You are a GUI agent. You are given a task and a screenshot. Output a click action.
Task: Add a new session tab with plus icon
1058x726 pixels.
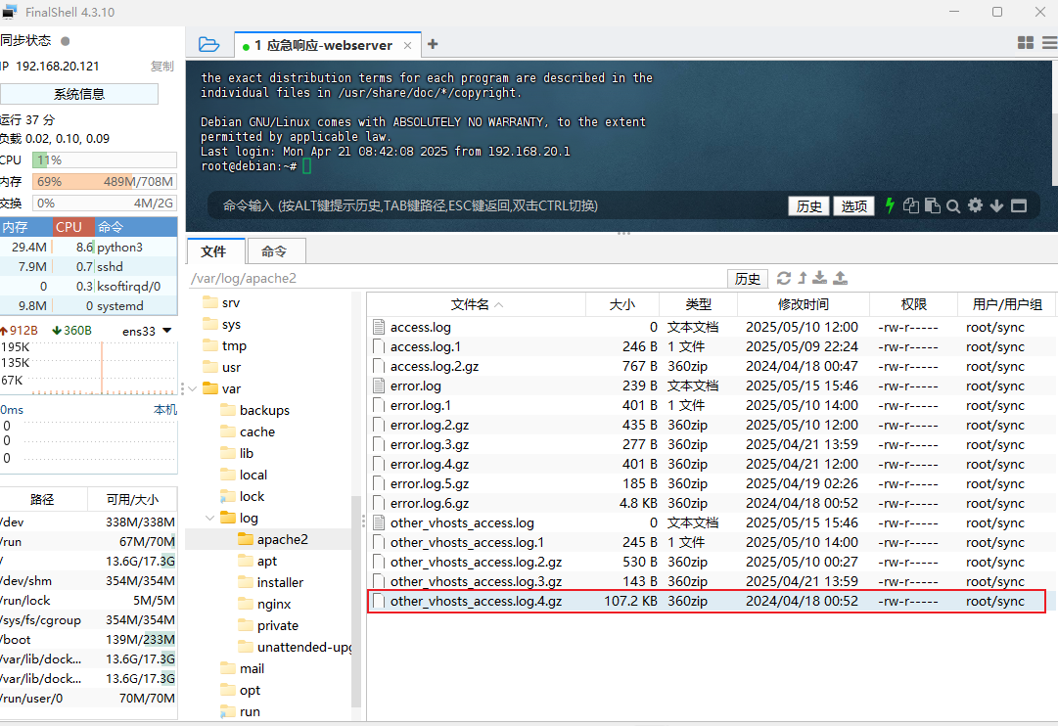pos(433,44)
